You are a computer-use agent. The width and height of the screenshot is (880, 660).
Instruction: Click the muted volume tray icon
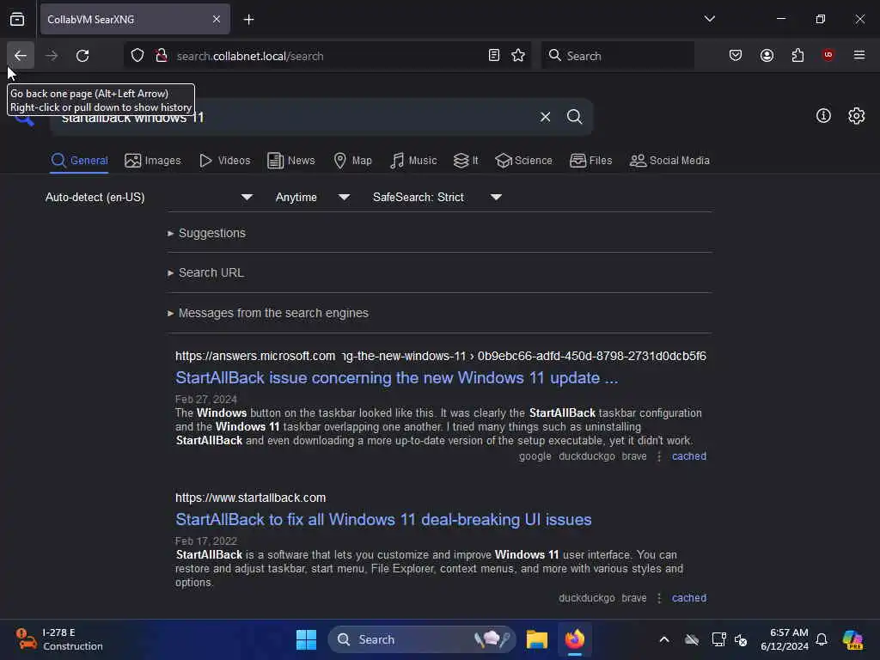coord(741,639)
